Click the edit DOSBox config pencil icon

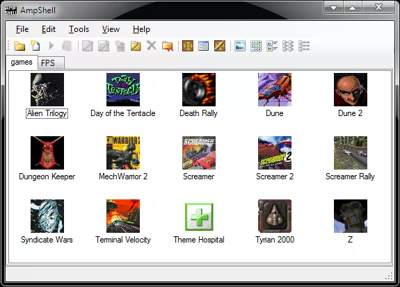pos(220,46)
